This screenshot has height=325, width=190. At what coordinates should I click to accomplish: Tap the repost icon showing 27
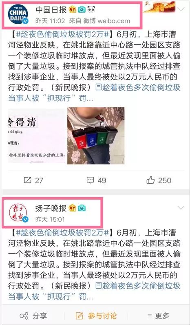coord(27,180)
